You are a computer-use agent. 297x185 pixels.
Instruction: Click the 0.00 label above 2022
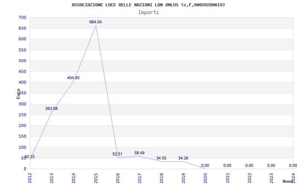pyautogui.click(x=249, y=165)
